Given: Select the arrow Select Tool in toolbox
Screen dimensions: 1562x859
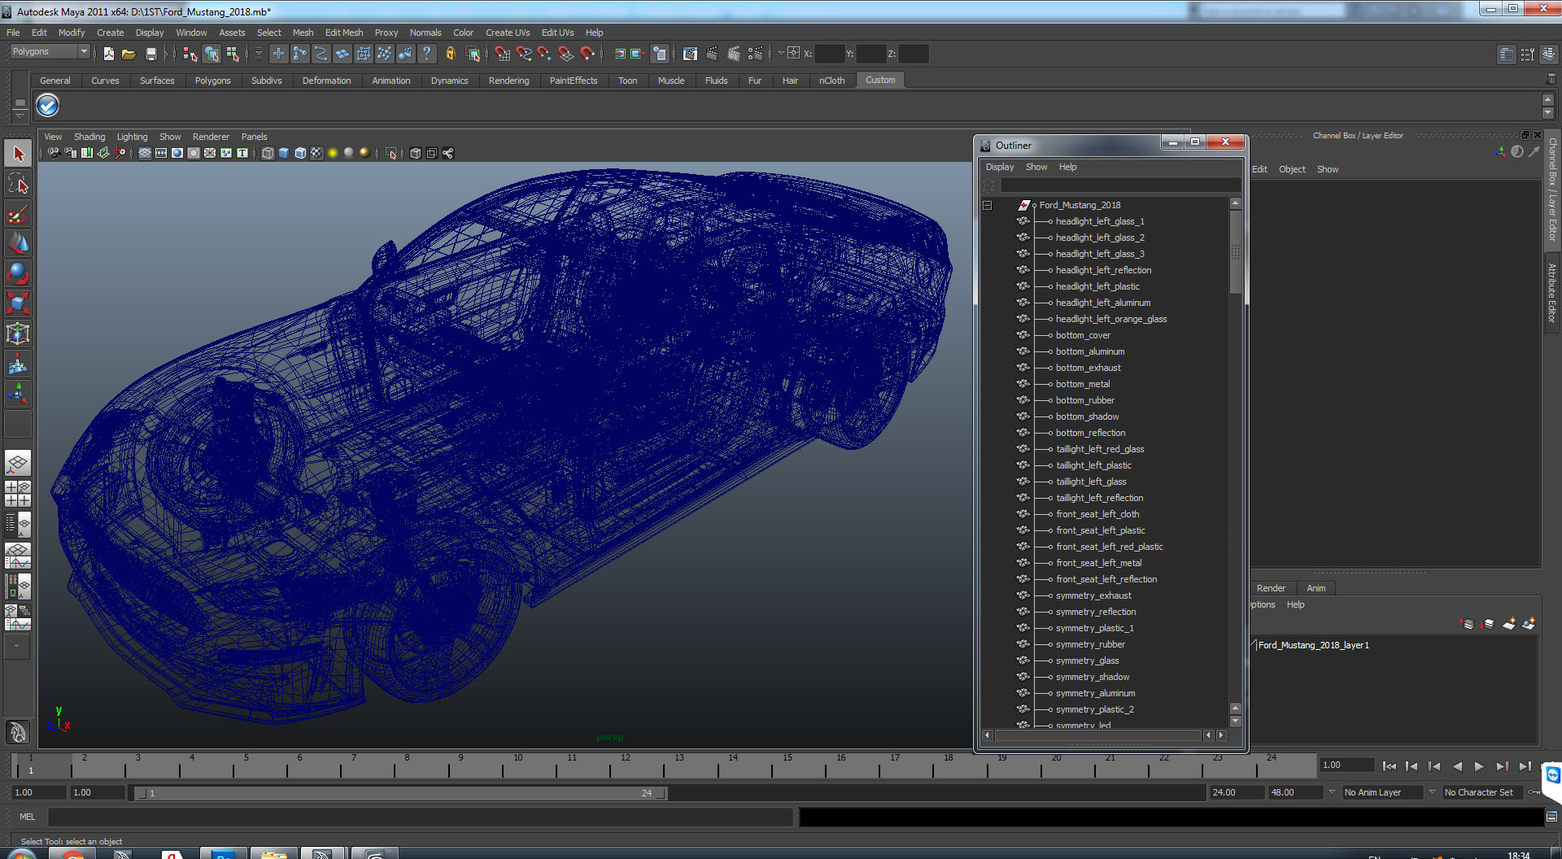Looking at the screenshot, I should 18,154.
